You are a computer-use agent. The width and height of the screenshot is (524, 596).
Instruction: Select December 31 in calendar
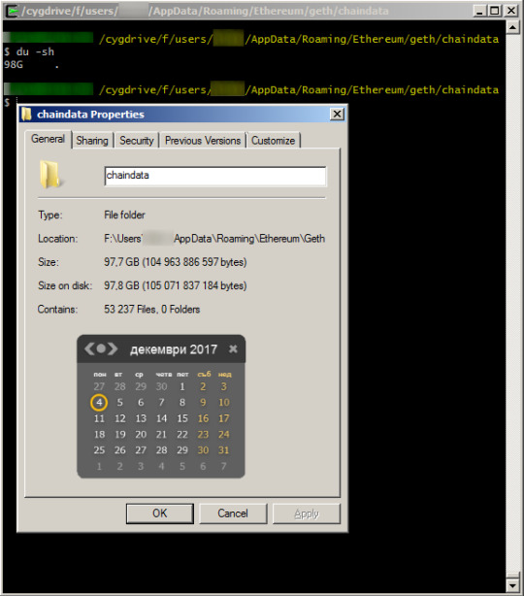[224, 450]
